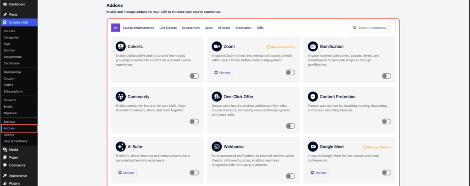The height and width of the screenshot is (186, 470).
Task: Click the Zoom camera icon
Action: pyautogui.click(x=217, y=46)
